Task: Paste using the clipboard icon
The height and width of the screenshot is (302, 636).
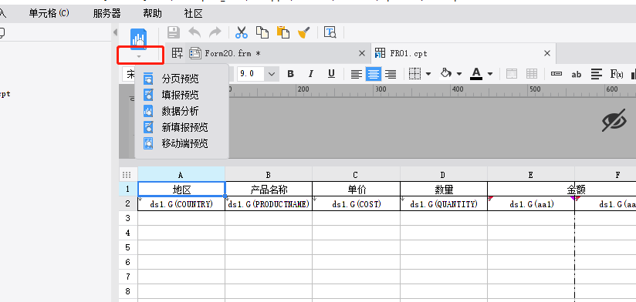Action: (x=282, y=32)
